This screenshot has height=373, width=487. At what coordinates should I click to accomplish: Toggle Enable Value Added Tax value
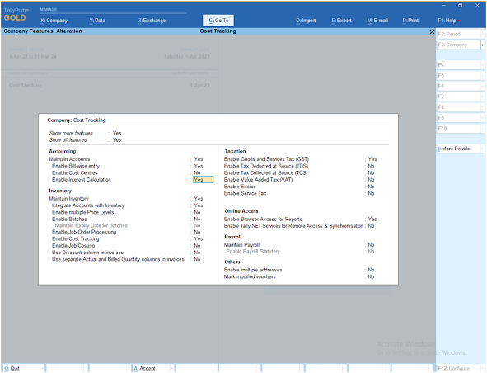pyautogui.click(x=371, y=180)
